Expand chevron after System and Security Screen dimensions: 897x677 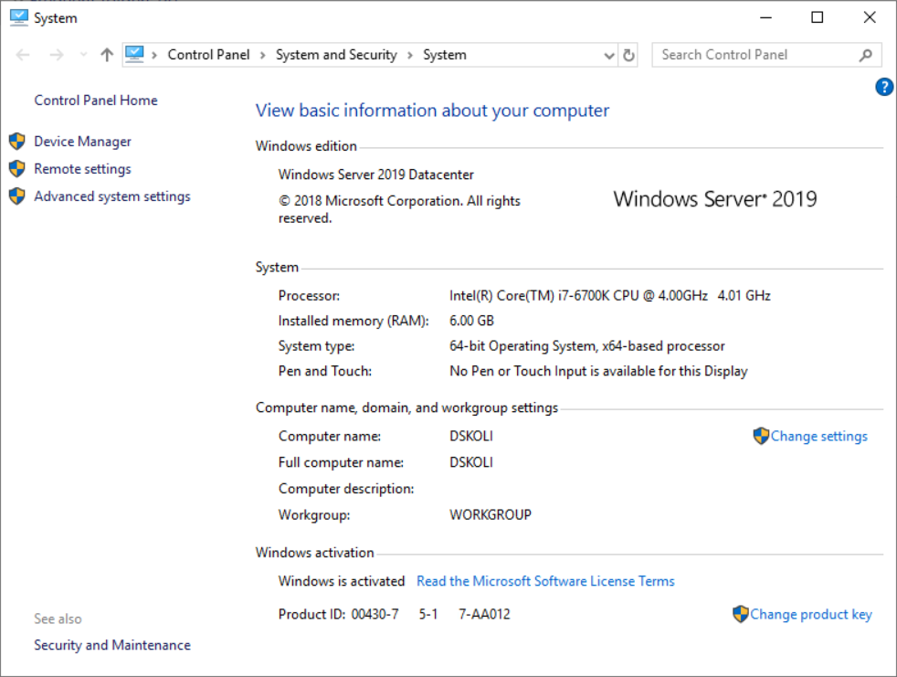click(x=410, y=56)
